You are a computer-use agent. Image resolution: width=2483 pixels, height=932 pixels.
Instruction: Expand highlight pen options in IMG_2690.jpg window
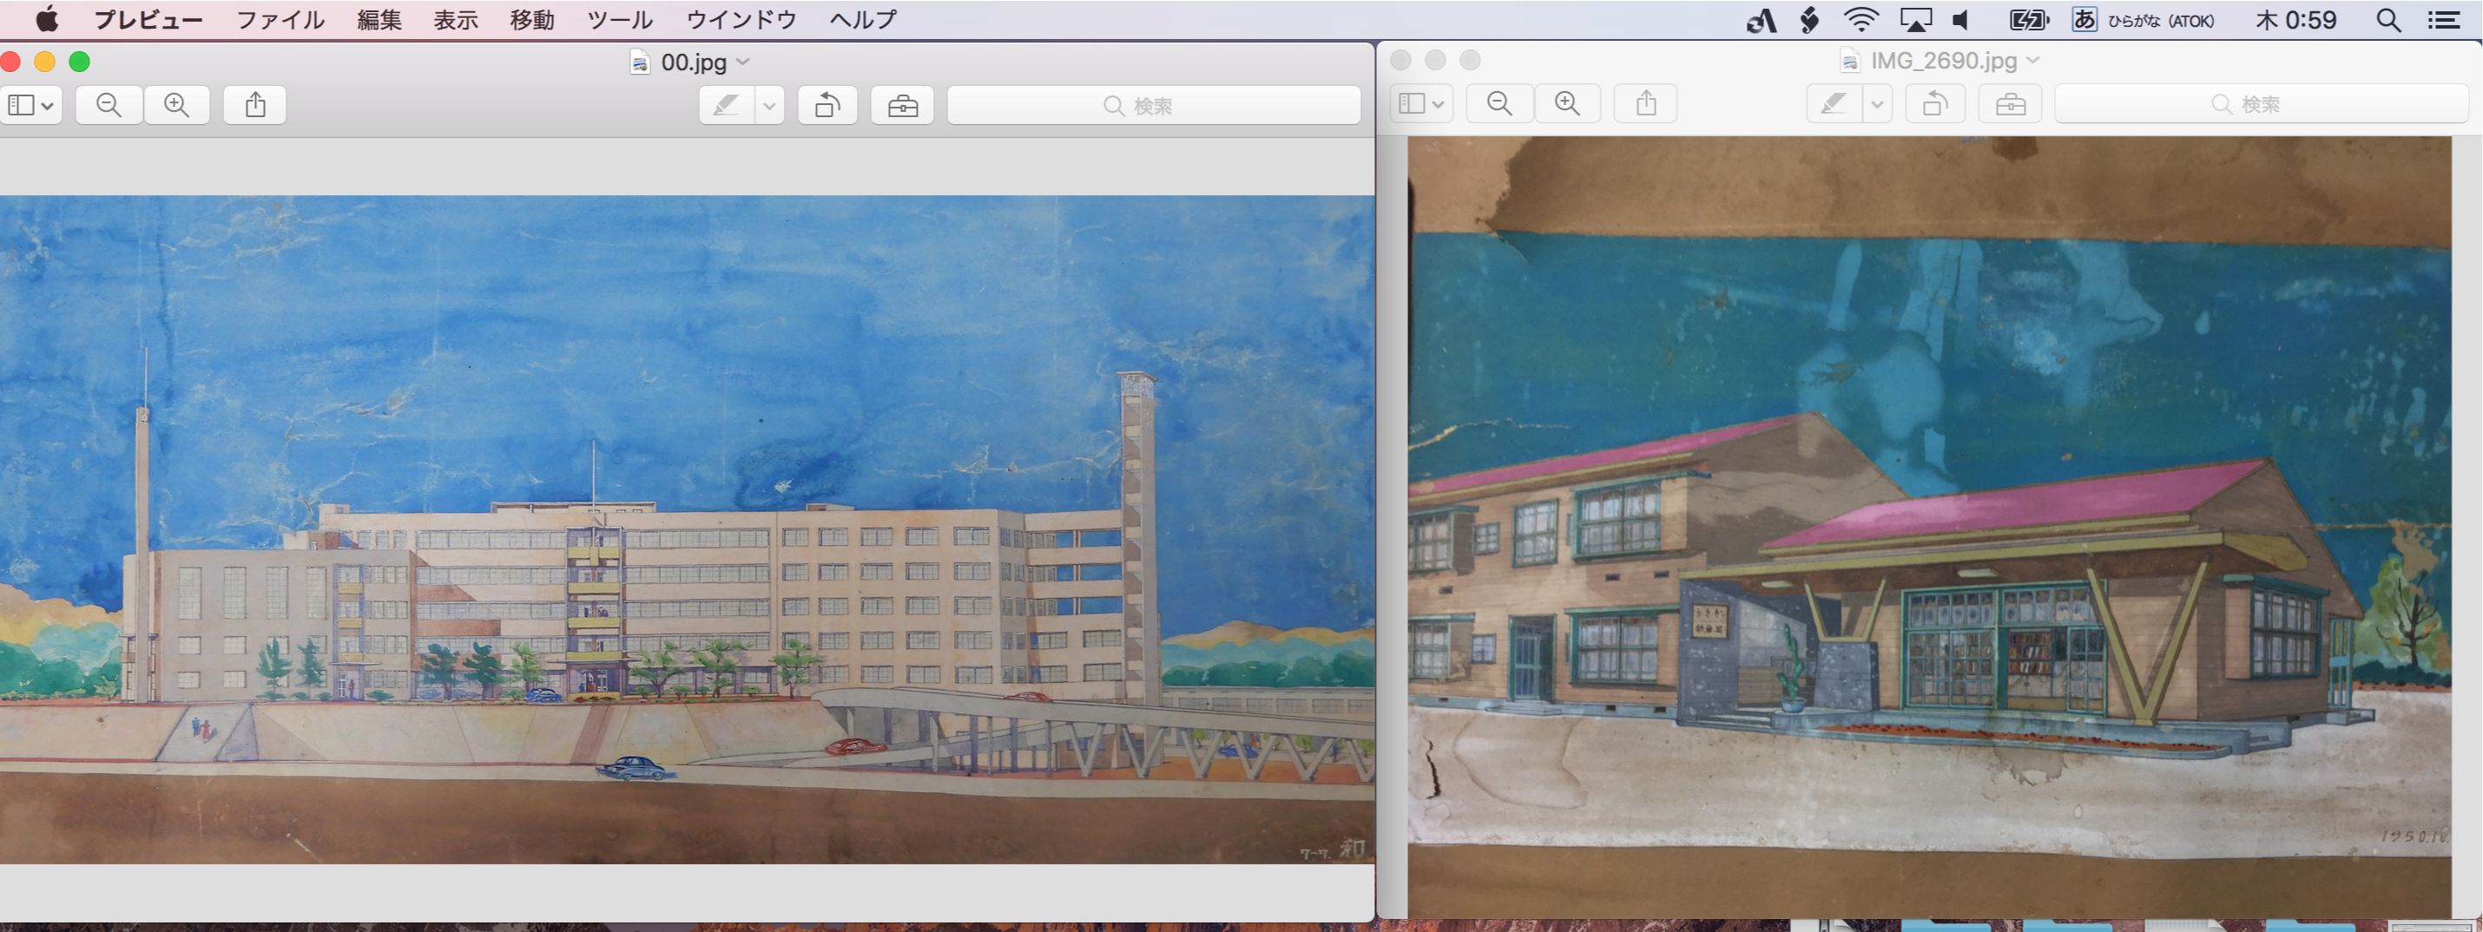click(1877, 104)
